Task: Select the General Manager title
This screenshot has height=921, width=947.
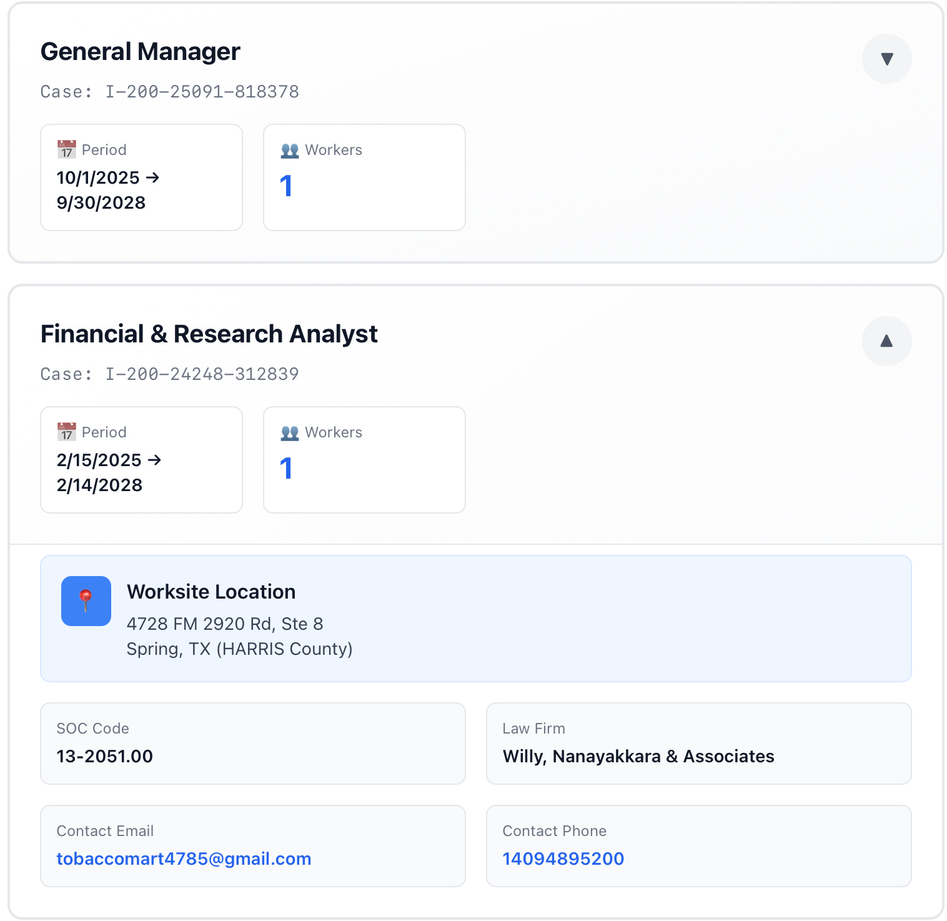Action: (x=140, y=52)
